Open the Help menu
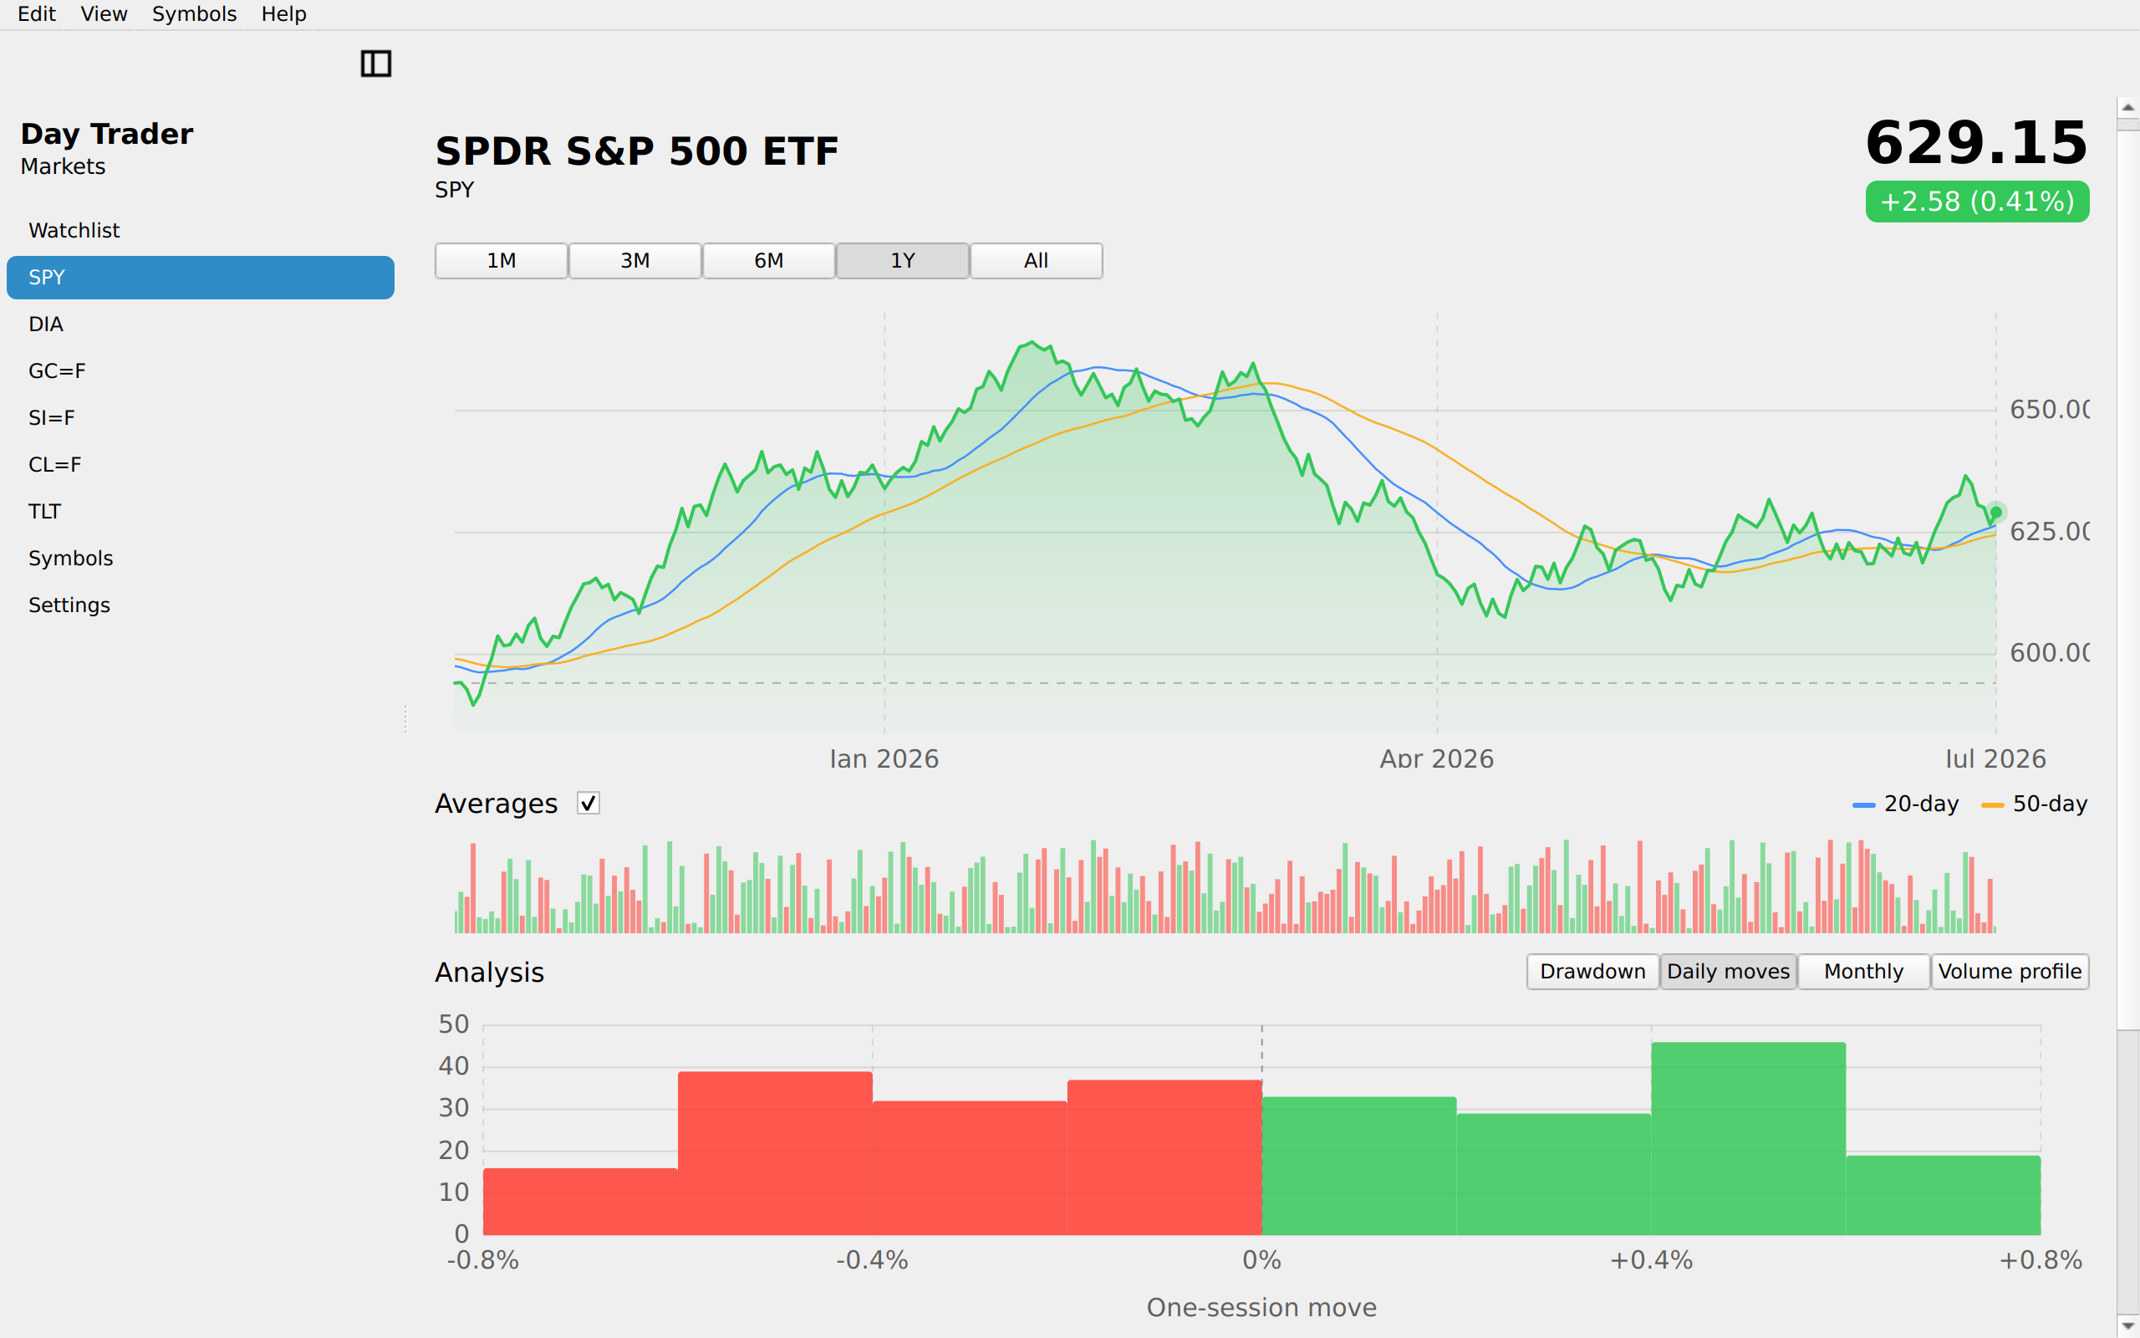The width and height of the screenshot is (2140, 1338). coord(284,14)
